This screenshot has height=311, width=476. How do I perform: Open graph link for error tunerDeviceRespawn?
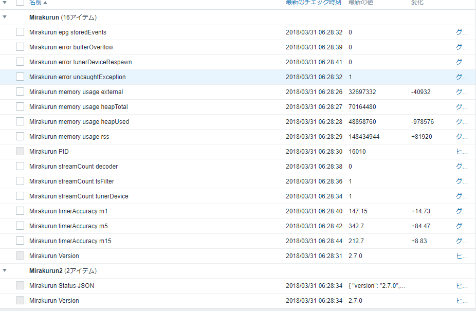[x=462, y=62]
